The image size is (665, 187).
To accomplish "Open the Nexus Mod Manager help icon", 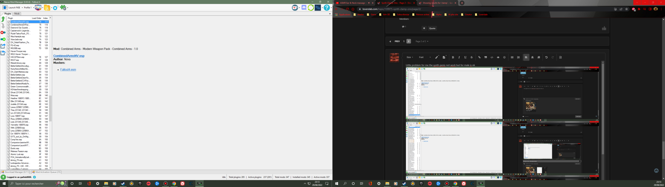I will (x=327, y=8).
